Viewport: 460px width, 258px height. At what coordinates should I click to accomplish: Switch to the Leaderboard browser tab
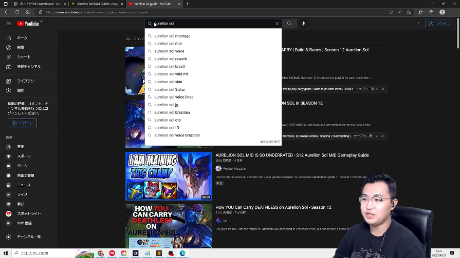40,4
